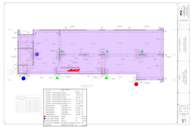This screenshot has height=127, width=191.
Task: Click the quantity 13.49
Action: [x=78, y=103]
